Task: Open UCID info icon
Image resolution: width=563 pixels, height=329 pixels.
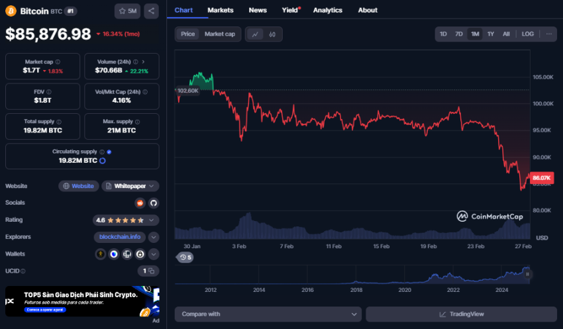Action: [x=23, y=271]
